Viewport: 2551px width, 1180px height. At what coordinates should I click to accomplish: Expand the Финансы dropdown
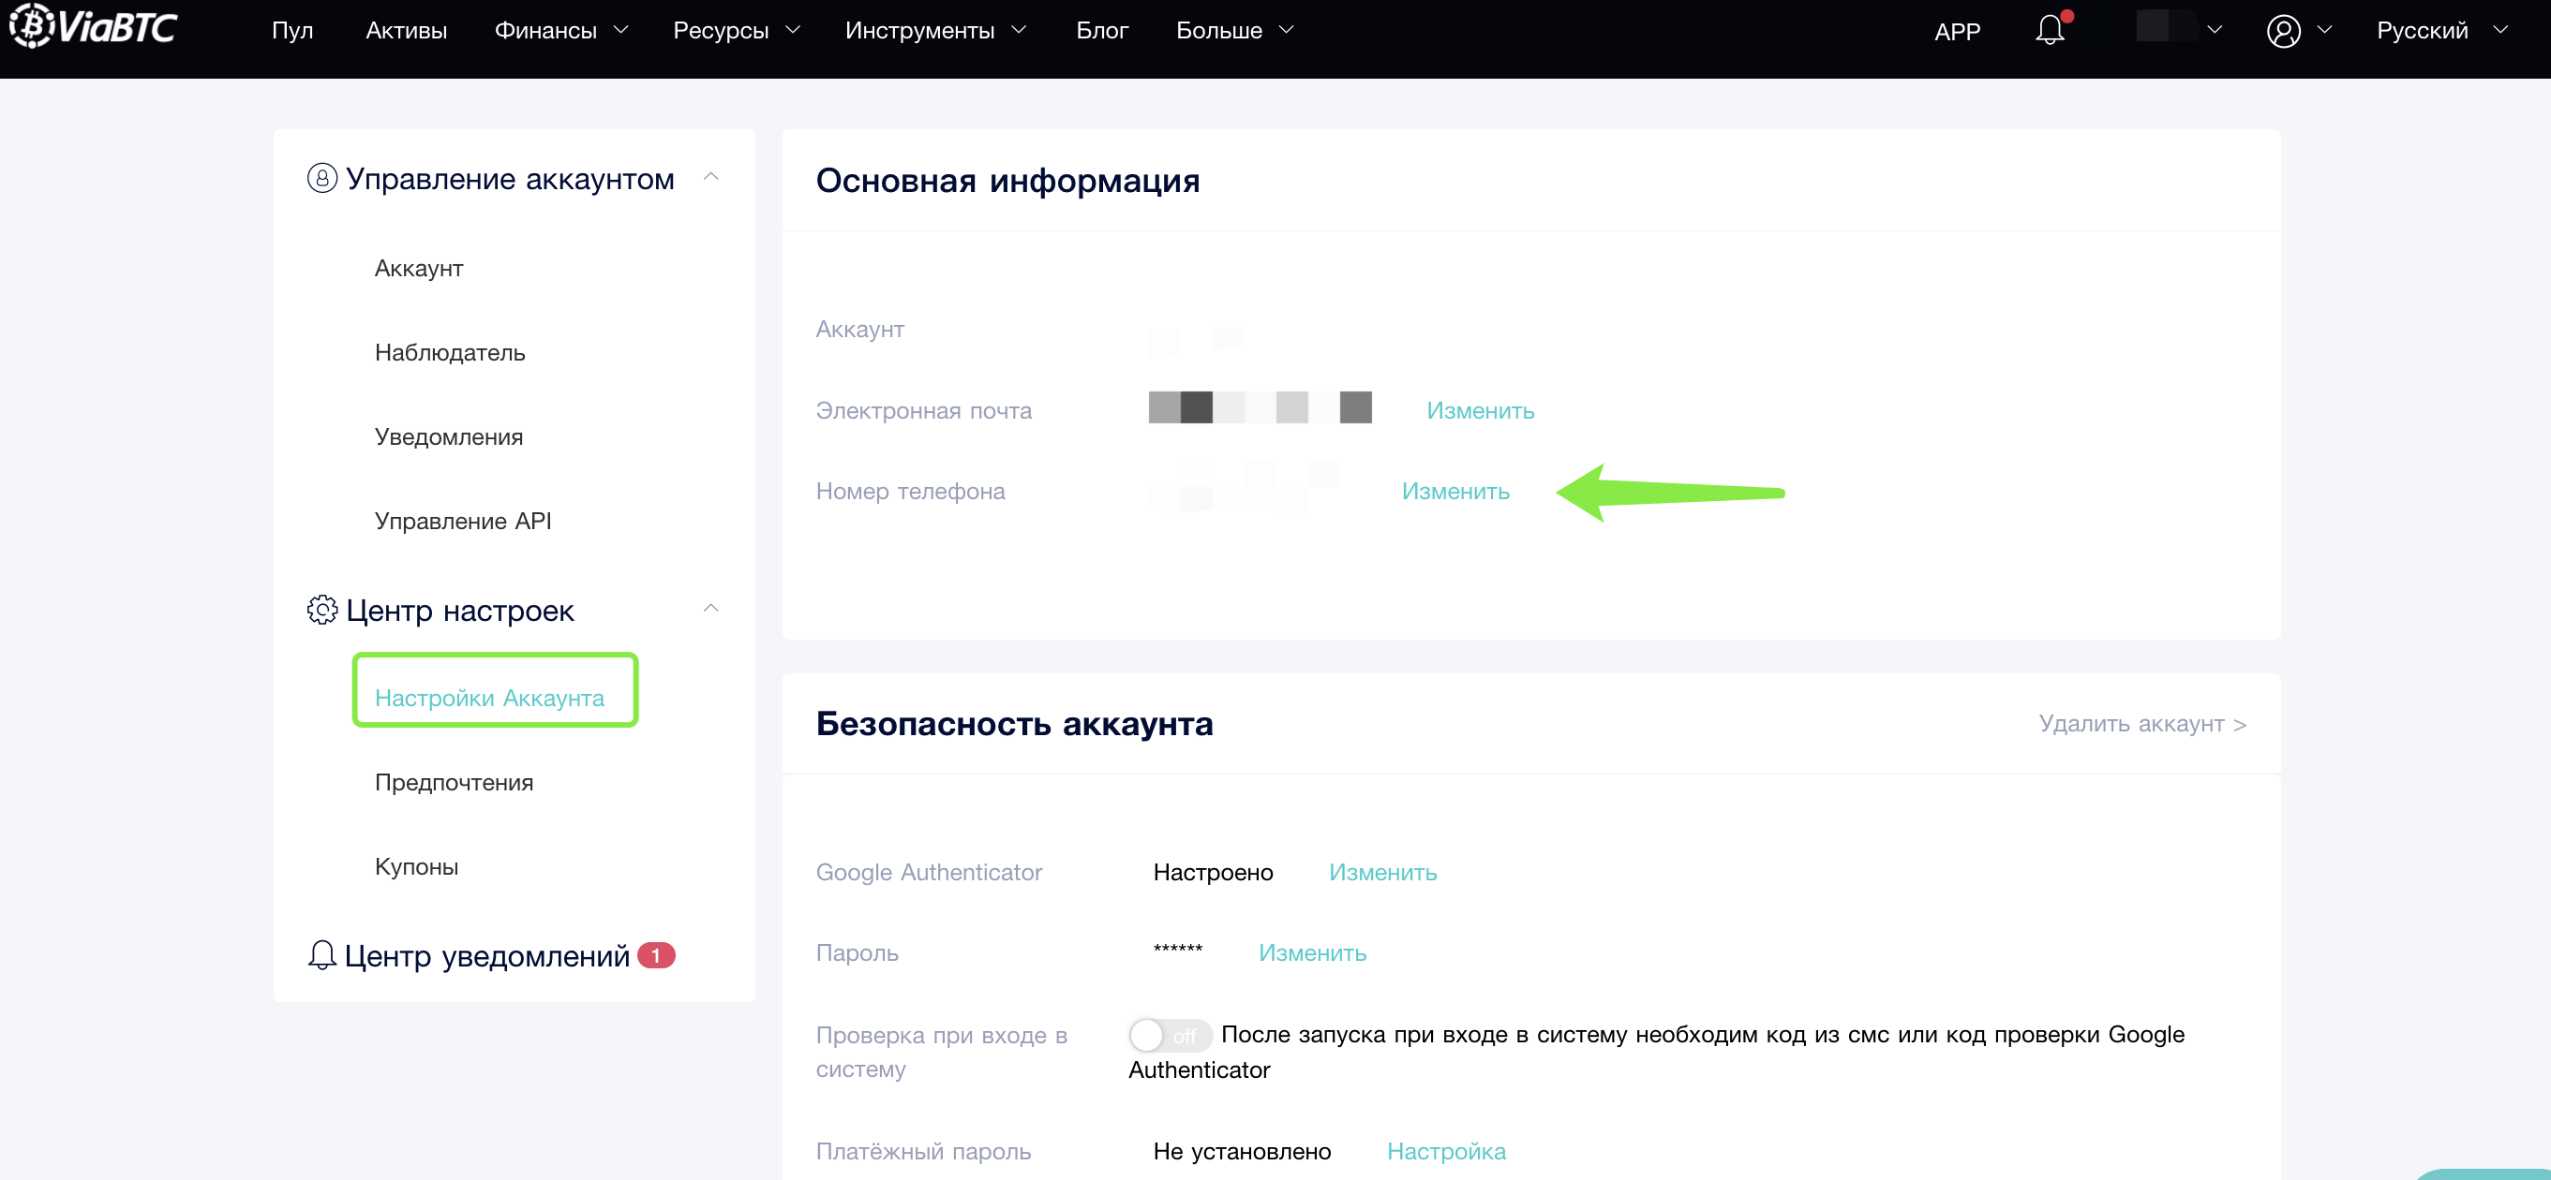coord(560,31)
